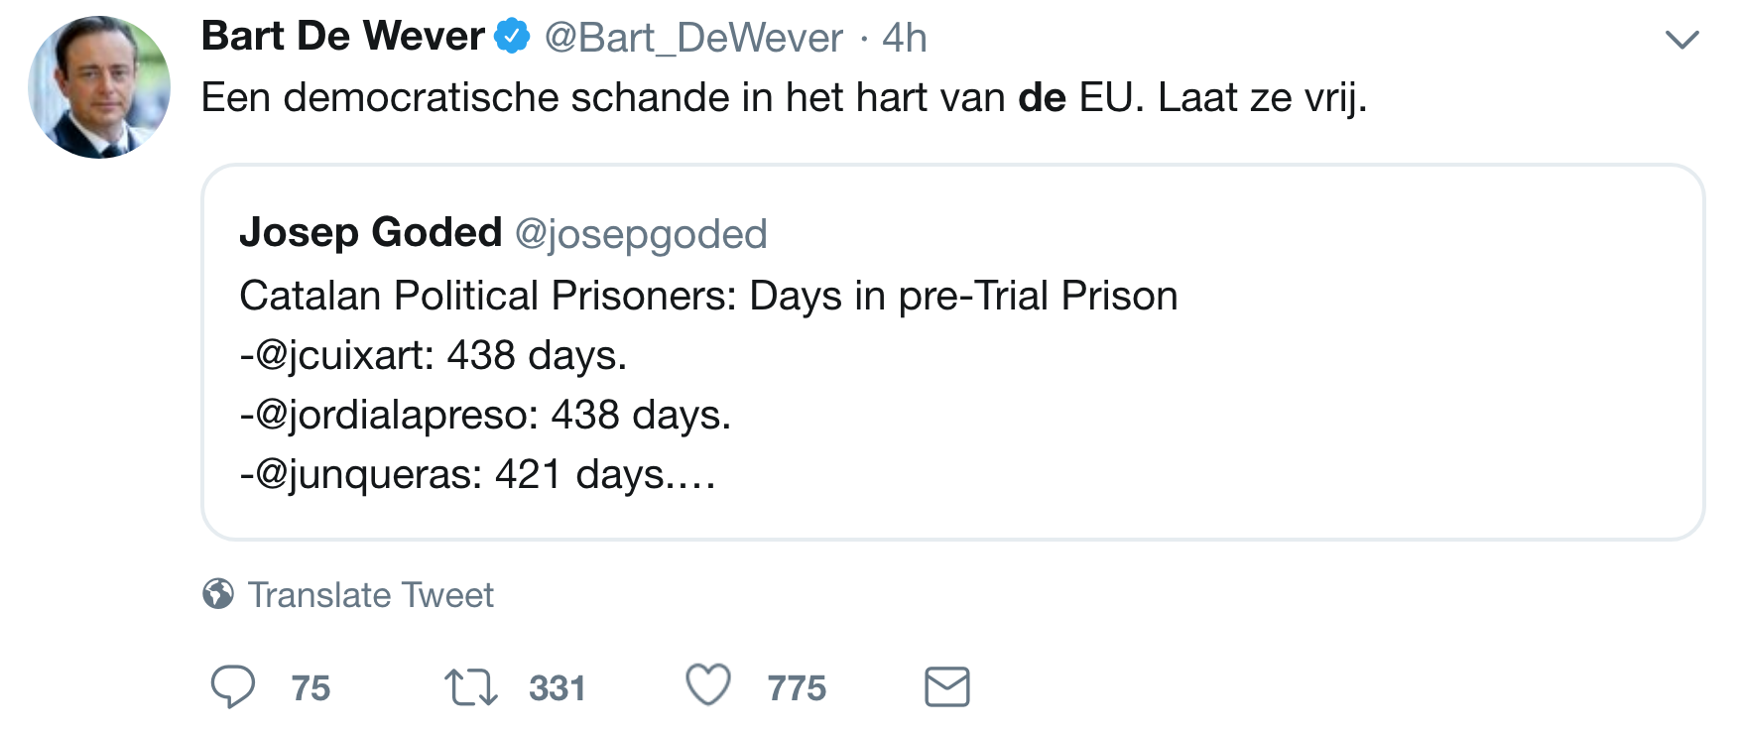Click the @junqueras line in the quoted tweet
The height and width of the screenshot is (736, 1740).
coord(477,474)
